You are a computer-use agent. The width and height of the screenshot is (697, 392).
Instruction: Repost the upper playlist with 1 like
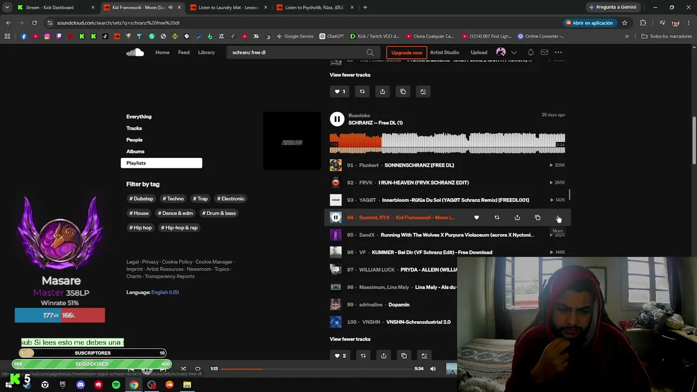(x=362, y=91)
